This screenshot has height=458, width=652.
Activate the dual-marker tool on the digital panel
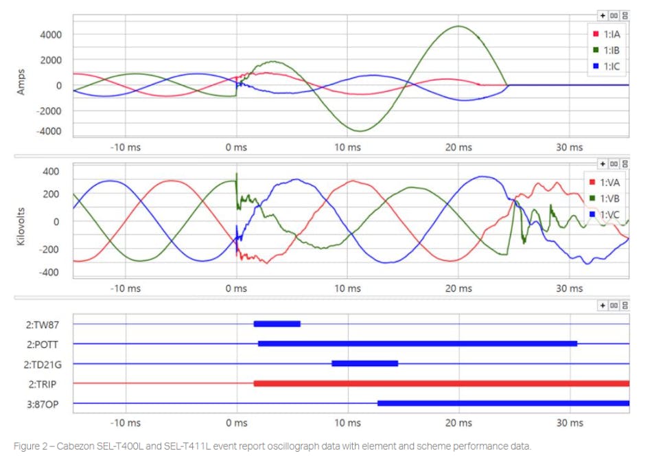[x=614, y=306]
